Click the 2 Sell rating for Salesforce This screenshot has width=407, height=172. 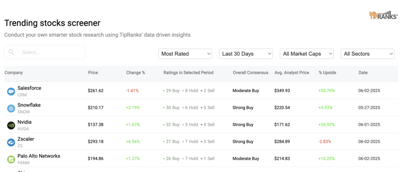pyautogui.click(x=207, y=91)
